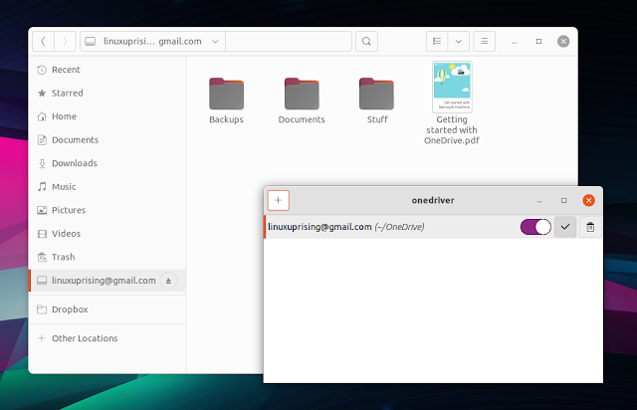Image resolution: width=637 pixels, height=410 pixels.
Task: Go back with the left arrow
Action: click(x=43, y=42)
